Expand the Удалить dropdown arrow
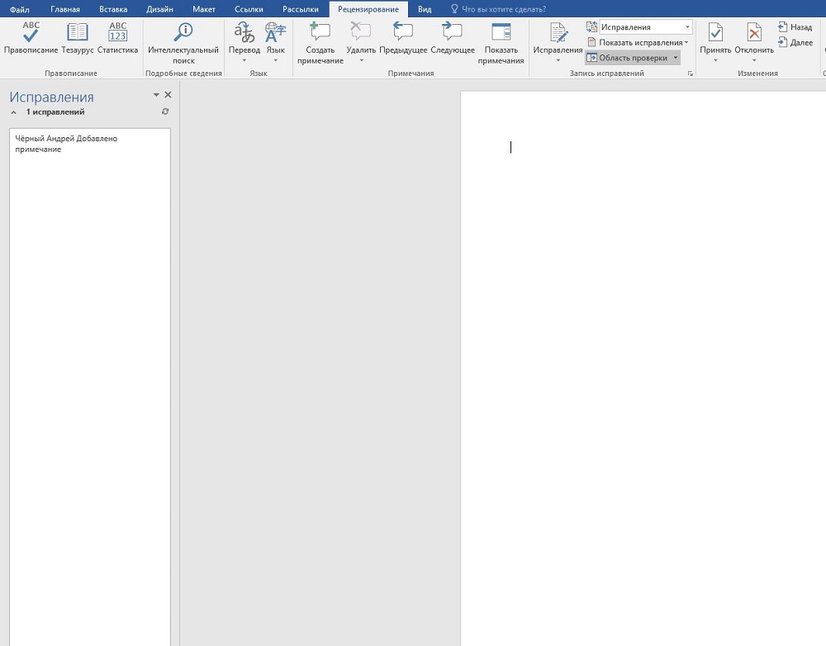The height and width of the screenshot is (646, 826). click(x=362, y=60)
